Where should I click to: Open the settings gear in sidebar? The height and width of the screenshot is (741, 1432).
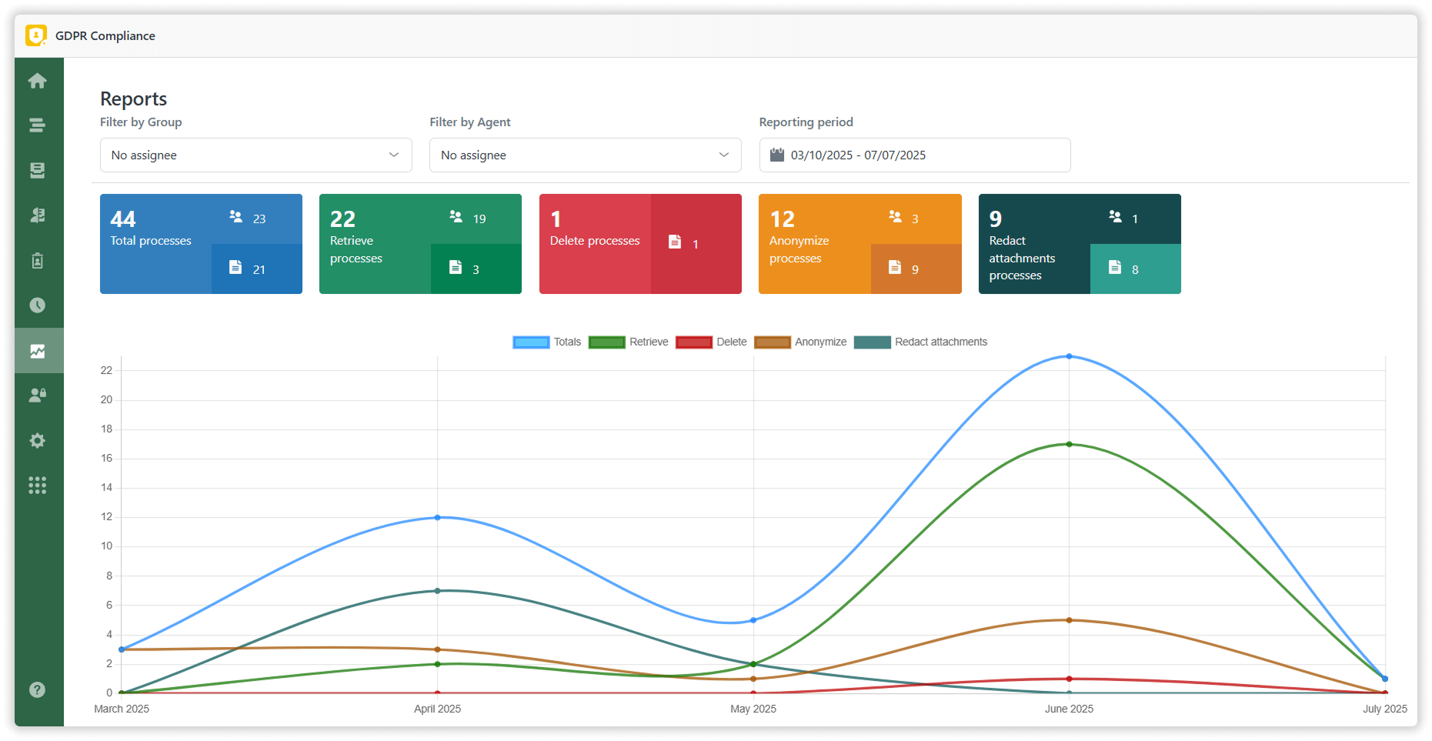[37, 441]
